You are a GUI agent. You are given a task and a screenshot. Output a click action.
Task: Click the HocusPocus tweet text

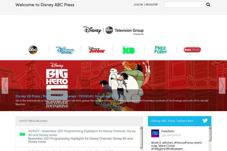tap(176, 146)
